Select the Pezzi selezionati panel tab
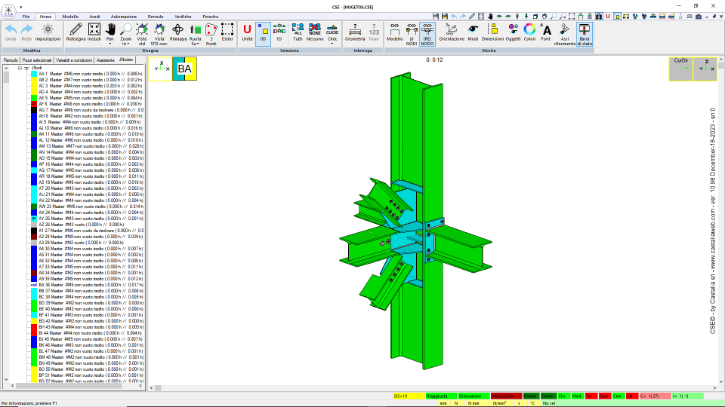The width and height of the screenshot is (725, 407). [x=37, y=60]
